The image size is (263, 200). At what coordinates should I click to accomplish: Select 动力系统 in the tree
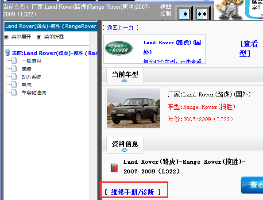pyautogui.click(x=31, y=77)
